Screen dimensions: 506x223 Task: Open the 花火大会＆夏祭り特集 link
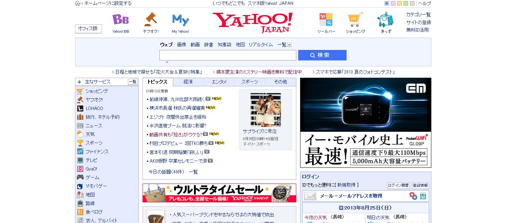click(x=159, y=72)
